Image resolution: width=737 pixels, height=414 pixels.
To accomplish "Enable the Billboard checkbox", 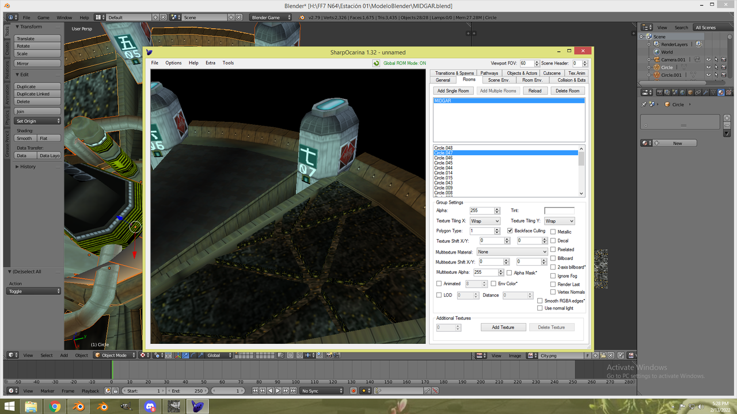I will 553,258.
